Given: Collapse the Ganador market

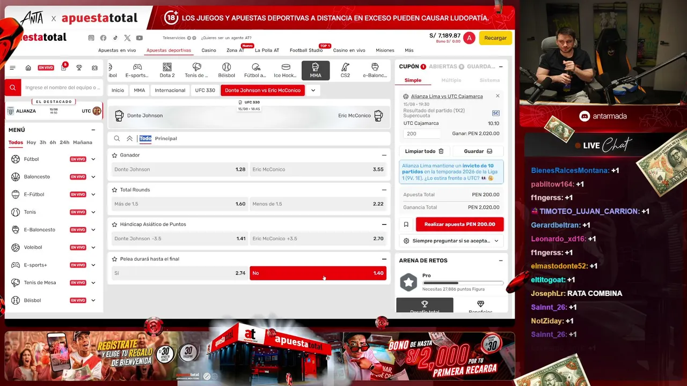Looking at the screenshot, I should pyautogui.click(x=384, y=155).
